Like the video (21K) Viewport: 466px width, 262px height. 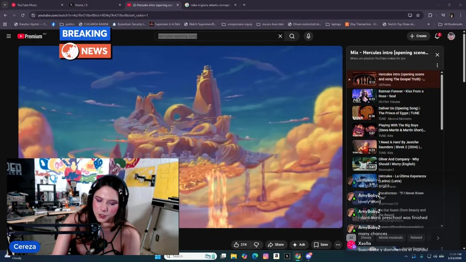(240, 245)
